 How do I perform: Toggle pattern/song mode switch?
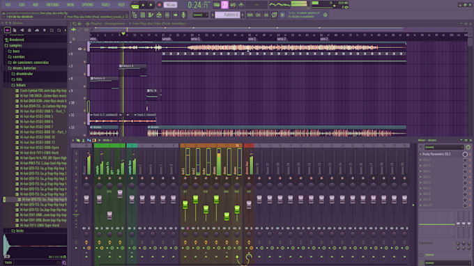(135, 5)
